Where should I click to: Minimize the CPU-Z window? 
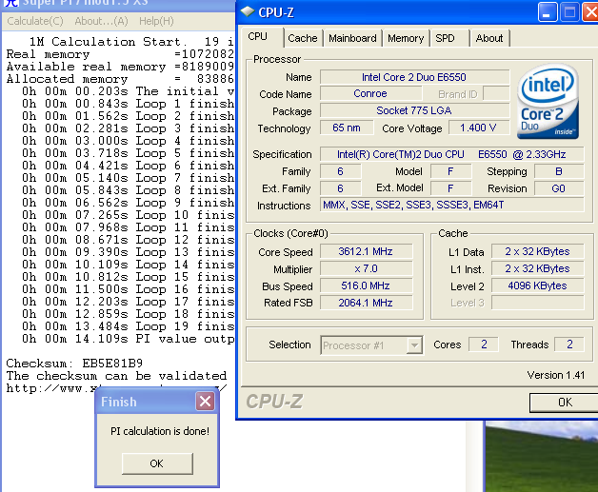point(548,12)
